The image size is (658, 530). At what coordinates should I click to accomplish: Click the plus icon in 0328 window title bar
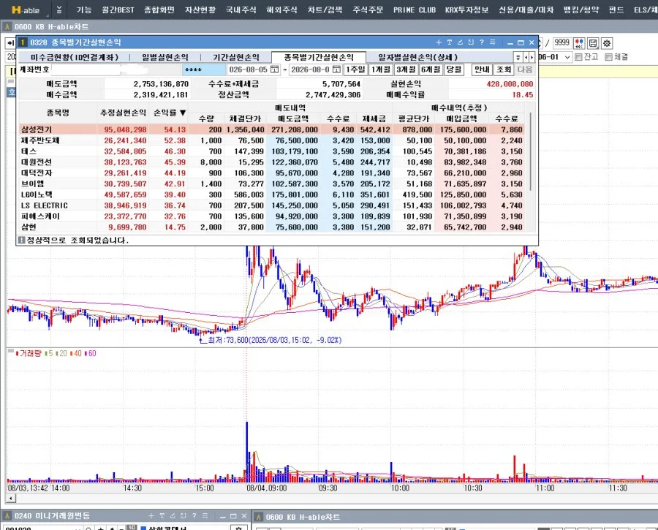click(439, 42)
